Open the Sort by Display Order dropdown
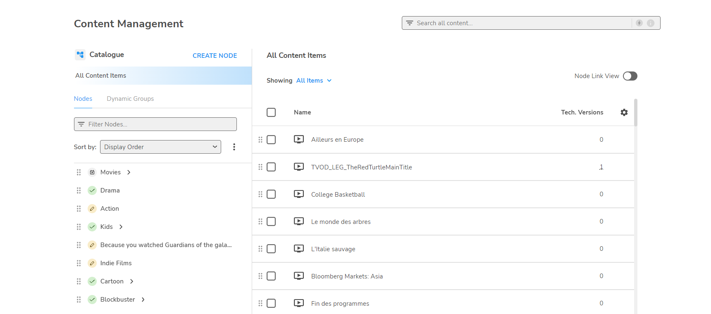The width and height of the screenshot is (711, 314). point(160,147)
